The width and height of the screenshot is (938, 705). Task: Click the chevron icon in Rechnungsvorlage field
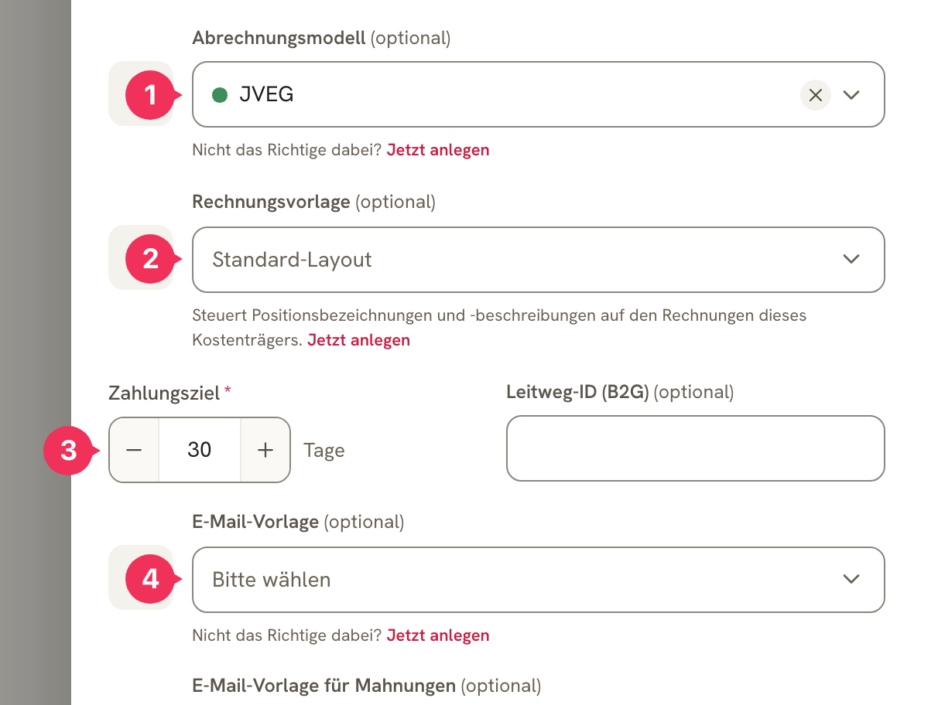coord(851,260)
